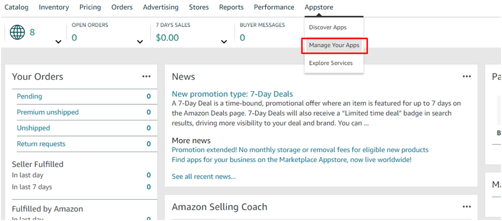Image resolution: width=502 pixels, height=221 pixels.
Task: Click the Amazon Selling Coach heading
Action: tap(219, 207)
